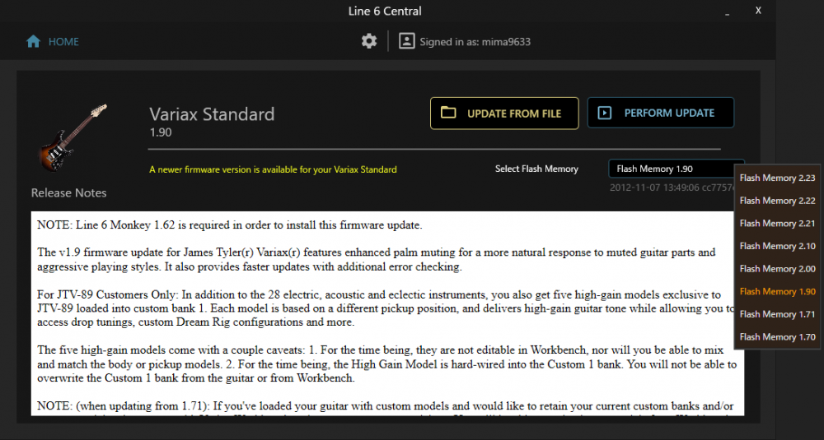Minimize the Line 6 Central window
The width and height of the screenshot is (824, 440).
pyautogui.click(x=728, y=12)
